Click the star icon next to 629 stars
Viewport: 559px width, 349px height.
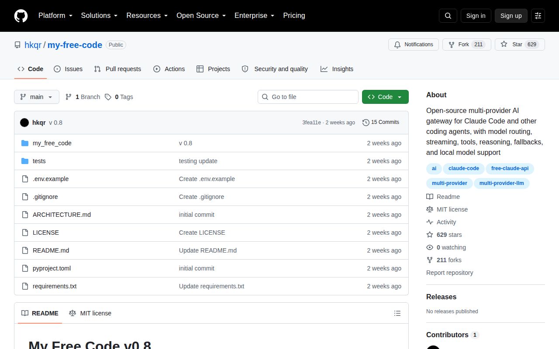pos(430,235)
